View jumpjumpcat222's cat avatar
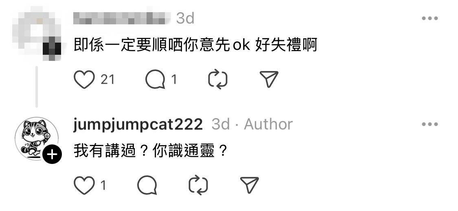This screenshot has height=211, width=458. click(x=37, y=138)
